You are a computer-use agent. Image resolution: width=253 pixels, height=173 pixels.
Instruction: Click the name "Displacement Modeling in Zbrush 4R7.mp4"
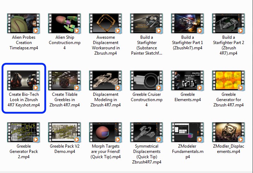click(x=106, y=100)
